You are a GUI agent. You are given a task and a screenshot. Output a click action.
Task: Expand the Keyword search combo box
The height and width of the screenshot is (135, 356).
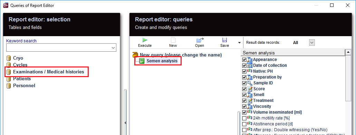113,48
